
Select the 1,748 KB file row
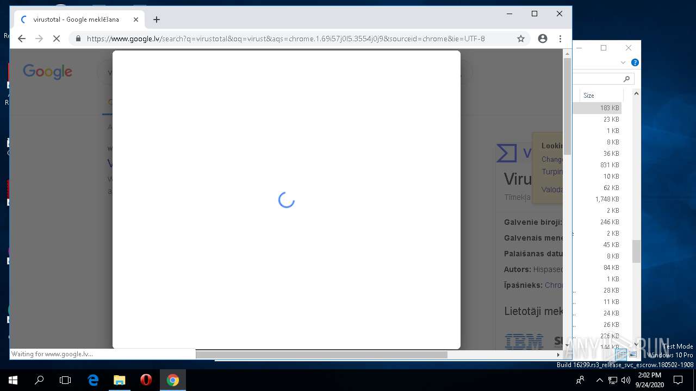coord(597,199)
